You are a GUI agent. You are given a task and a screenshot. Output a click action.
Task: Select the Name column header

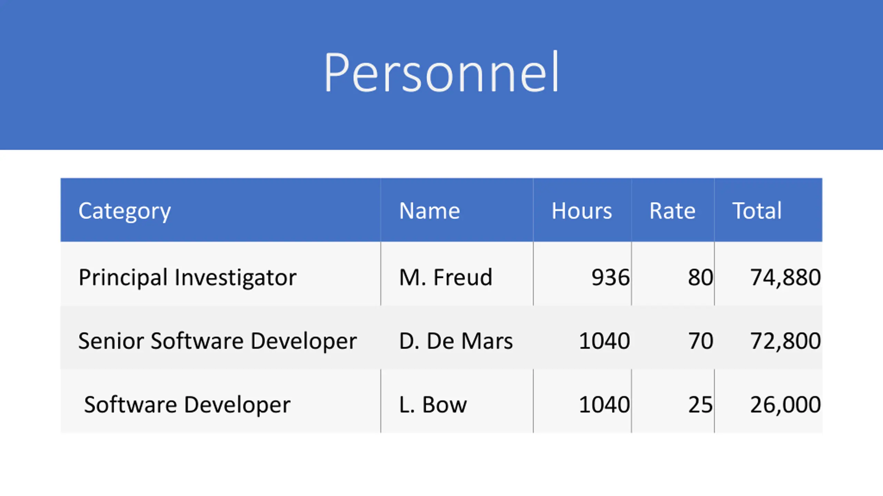(457, 210)
